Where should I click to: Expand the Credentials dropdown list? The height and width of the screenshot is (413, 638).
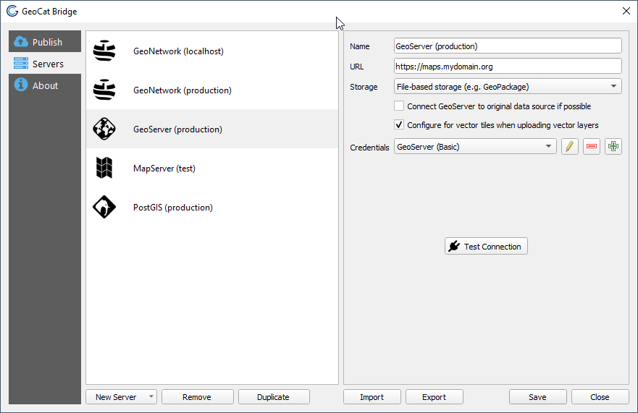pyautogui.click(x=475, y=147)
